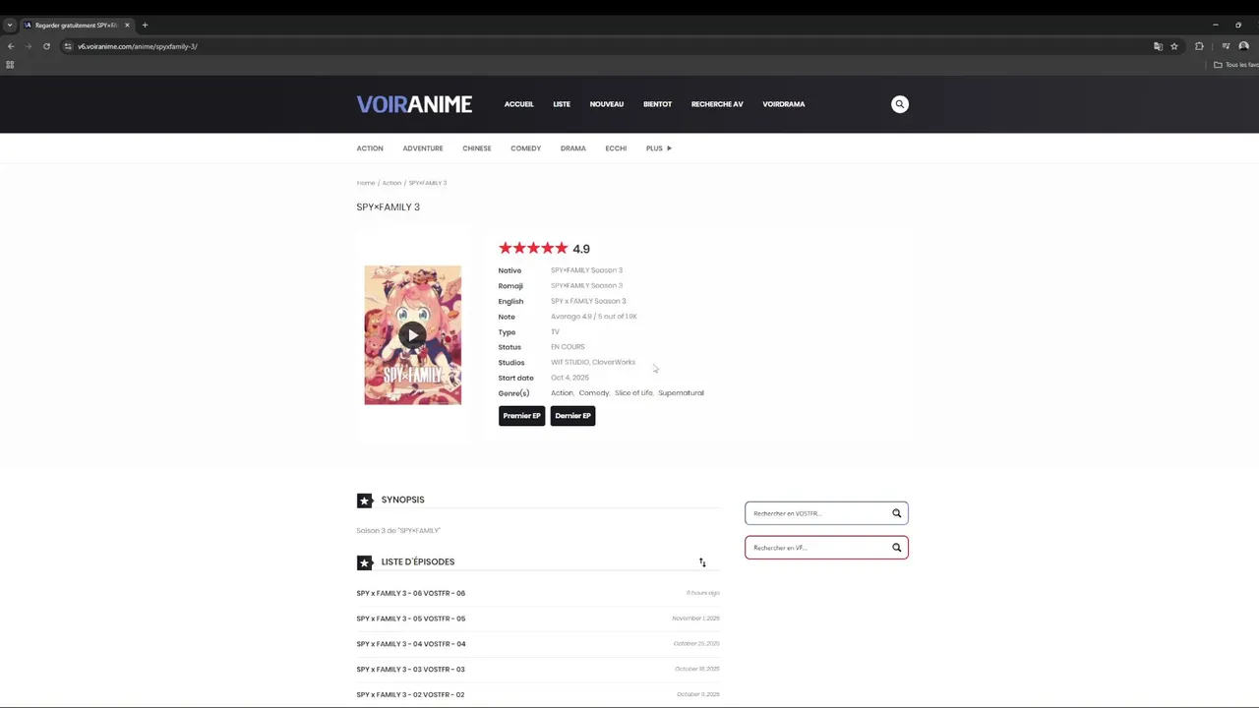This screenshot has height=708, width=1259.
Task: Open the CloverWorks studio link
Action: point(614,362)
